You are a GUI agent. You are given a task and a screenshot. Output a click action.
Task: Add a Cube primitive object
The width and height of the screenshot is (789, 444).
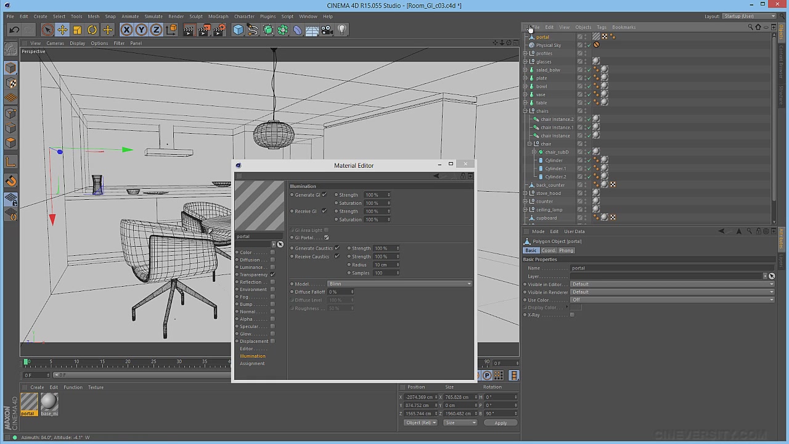tap(238, 30)
